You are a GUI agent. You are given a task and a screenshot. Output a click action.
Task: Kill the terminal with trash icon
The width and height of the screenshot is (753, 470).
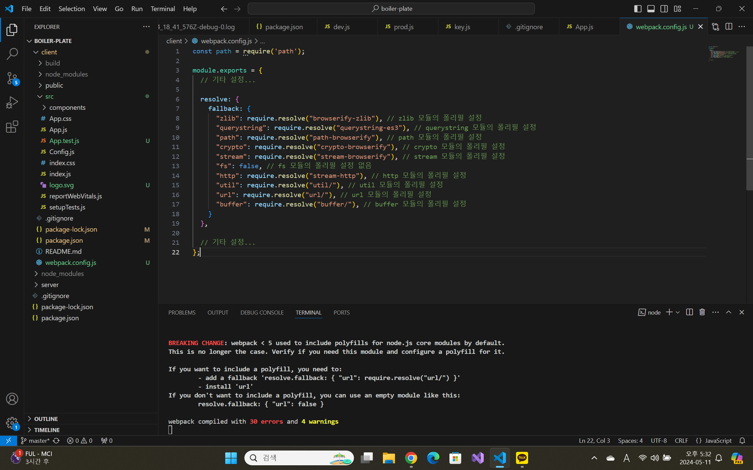tap(702, 312)
